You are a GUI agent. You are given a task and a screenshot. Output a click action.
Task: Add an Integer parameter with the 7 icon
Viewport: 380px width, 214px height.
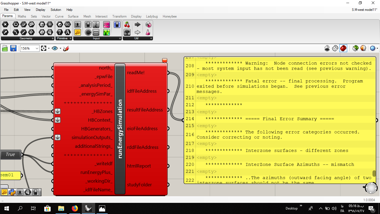click(60, 32)
